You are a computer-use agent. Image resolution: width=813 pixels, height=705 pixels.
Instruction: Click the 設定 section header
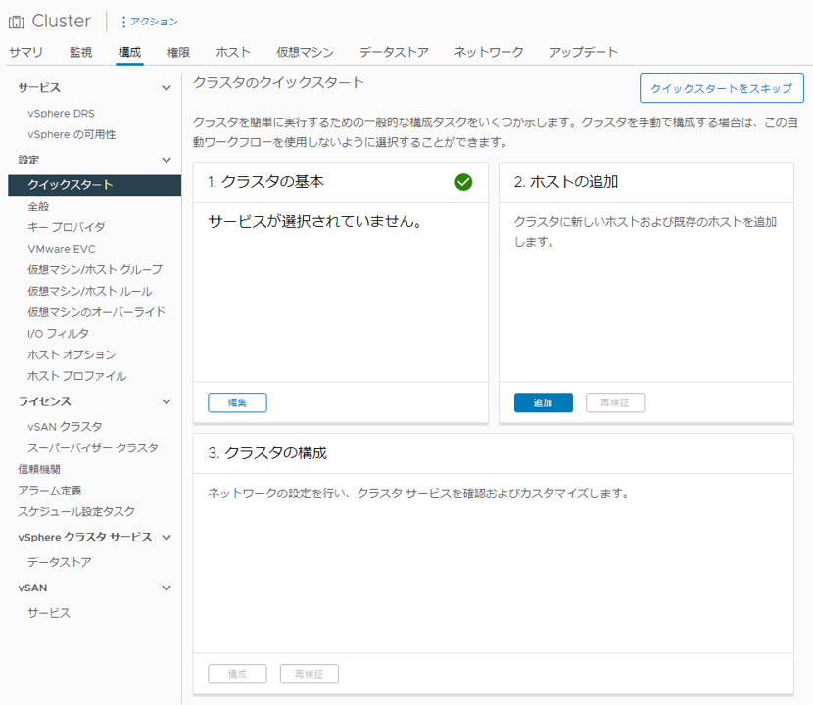(28, 160)
